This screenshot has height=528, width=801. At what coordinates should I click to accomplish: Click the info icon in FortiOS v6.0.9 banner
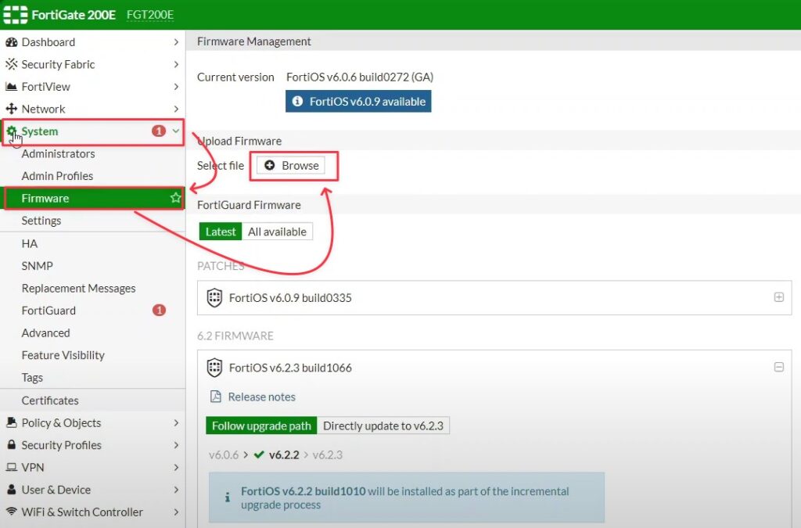(x=297, y=101)
